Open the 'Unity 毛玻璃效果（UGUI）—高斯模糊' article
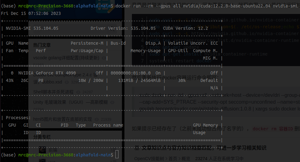The width and height of the screenshot is (300, 162). coord(70,102)
